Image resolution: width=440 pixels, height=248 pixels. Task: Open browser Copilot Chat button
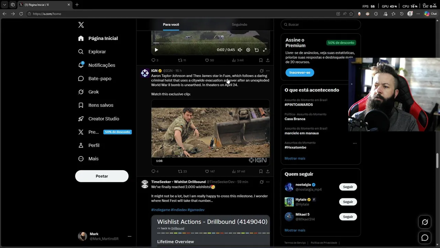[431, 14]
